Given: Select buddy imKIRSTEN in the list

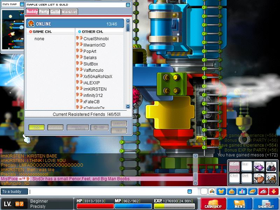Looking at the screenshot, I should tap(95, 89).
